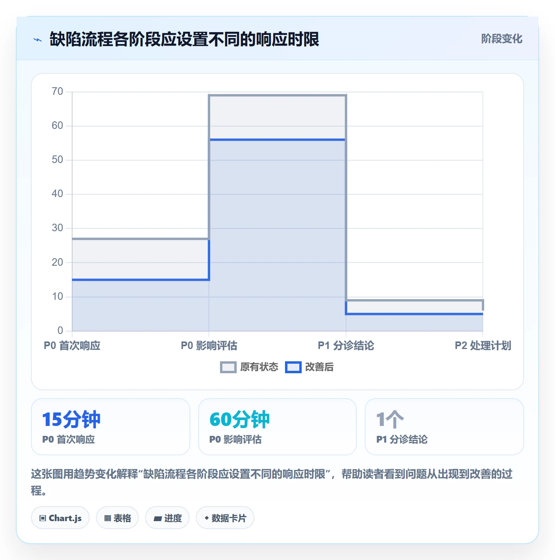Click the 0 y-axis tick label
This screenshot has height=560, width=555.
[x=60, y=330]
